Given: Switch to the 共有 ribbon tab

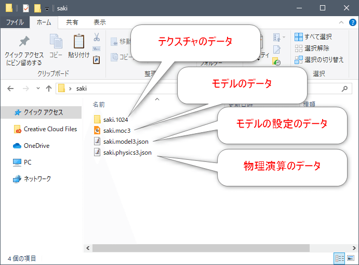Looking at the screenshot, I should pyautogui.click(x=72, y=22).
